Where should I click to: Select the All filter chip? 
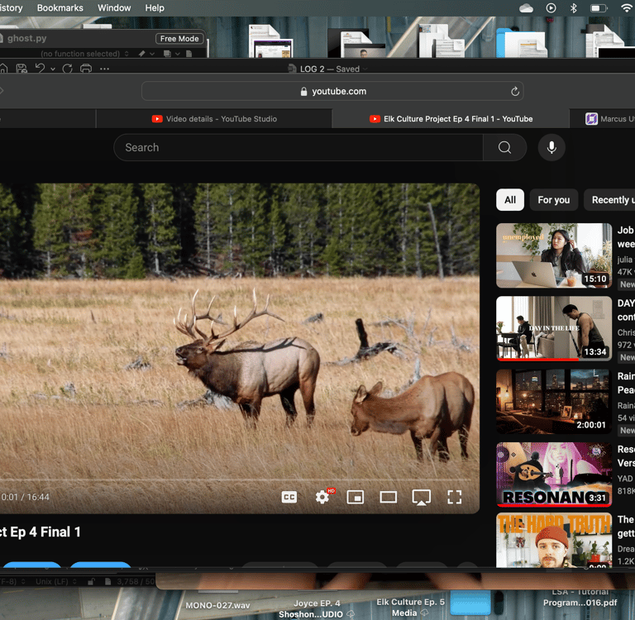(x=510, y=200)
